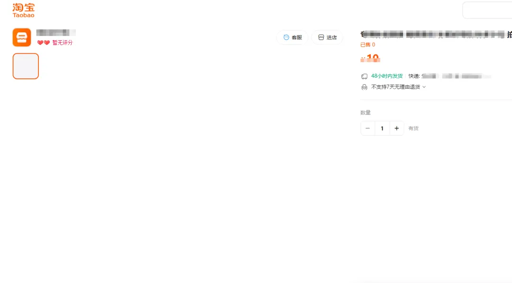Viewport: 512px width, 283px height.
Task: Click the red hearts rating icon
Action: (x=44, y=43)
